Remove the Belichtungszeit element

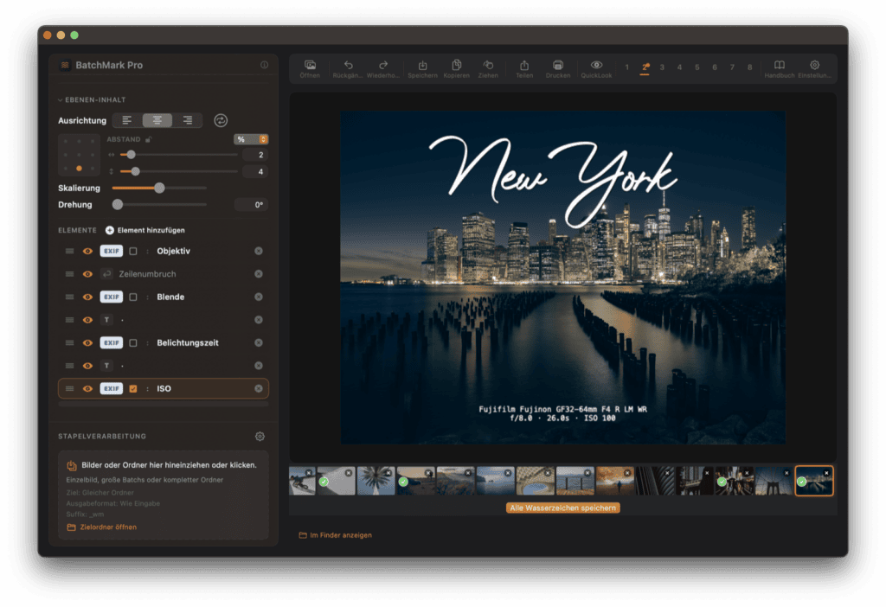[258, 342]
